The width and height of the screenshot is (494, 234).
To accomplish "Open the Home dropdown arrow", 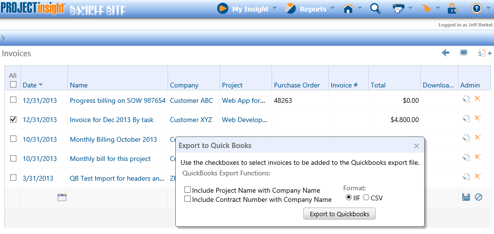I will 360,8.
